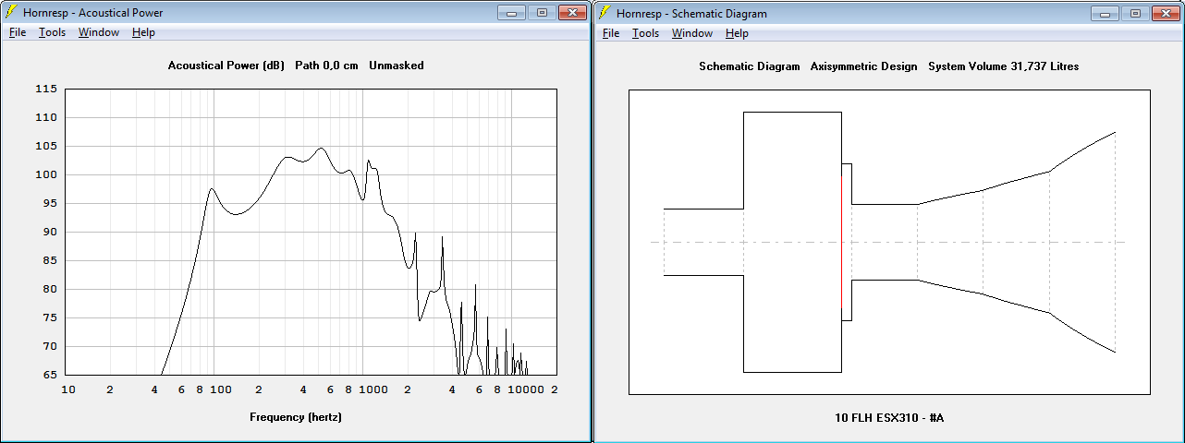1185x443 pixels.
Task: Click the 'Frequency (hertz)' axis label
Action: pyautogui.click(x=296, y=417)
